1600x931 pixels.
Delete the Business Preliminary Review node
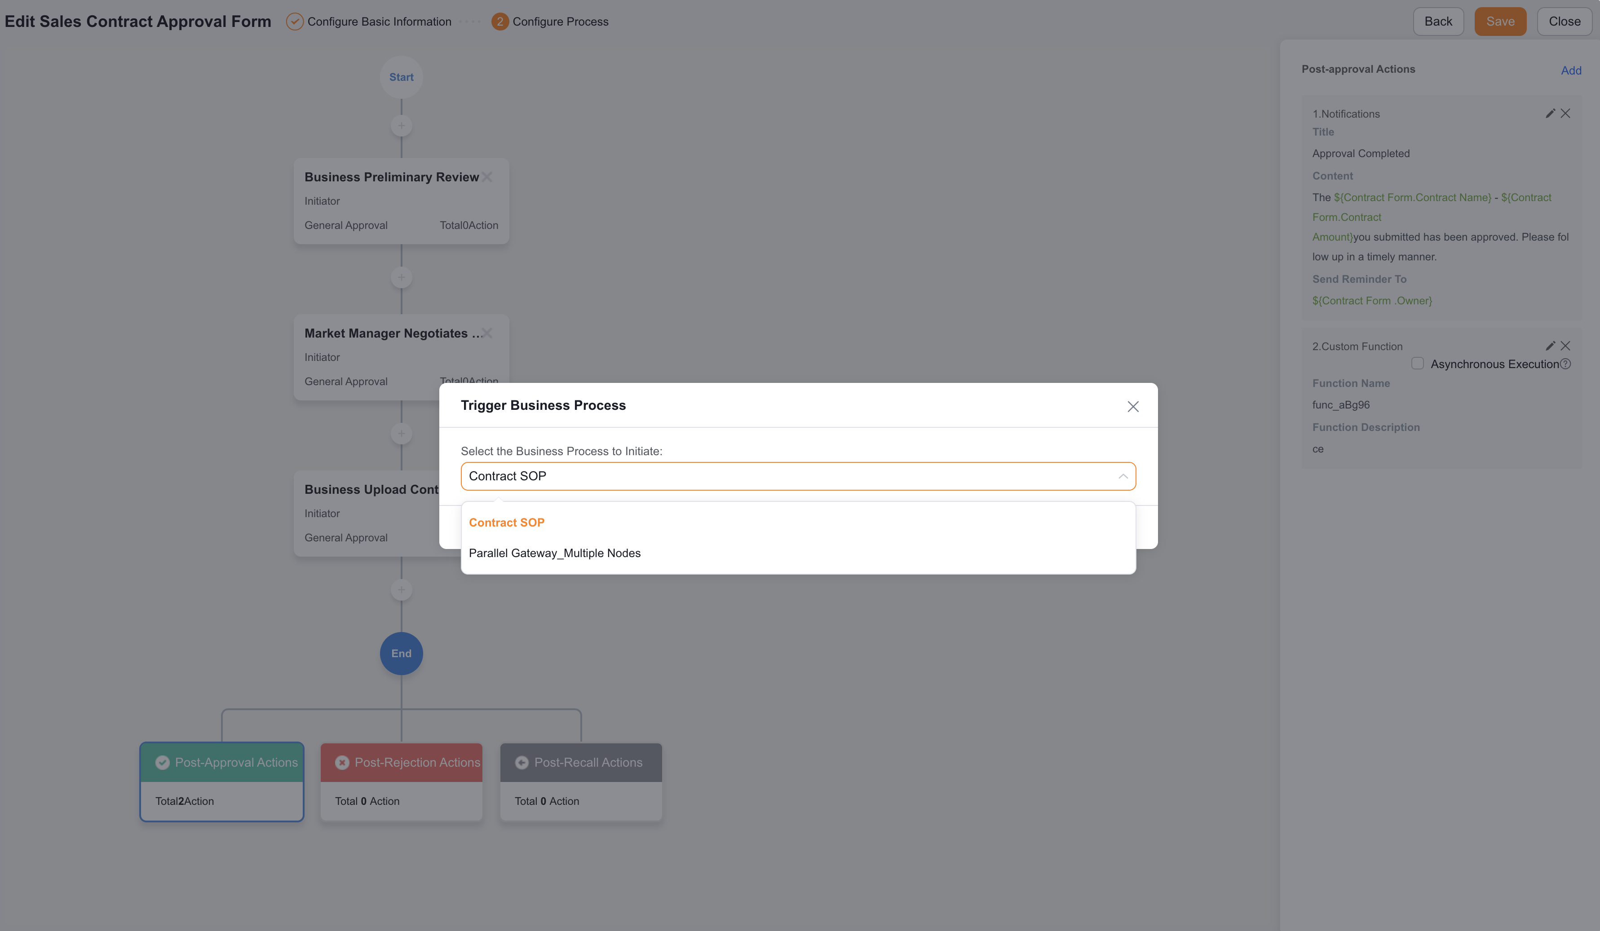click(487, 177)
